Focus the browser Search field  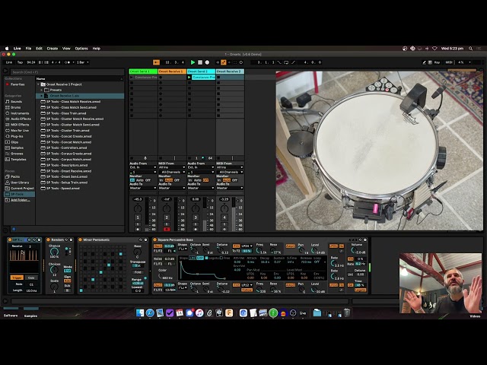(68, 72)
